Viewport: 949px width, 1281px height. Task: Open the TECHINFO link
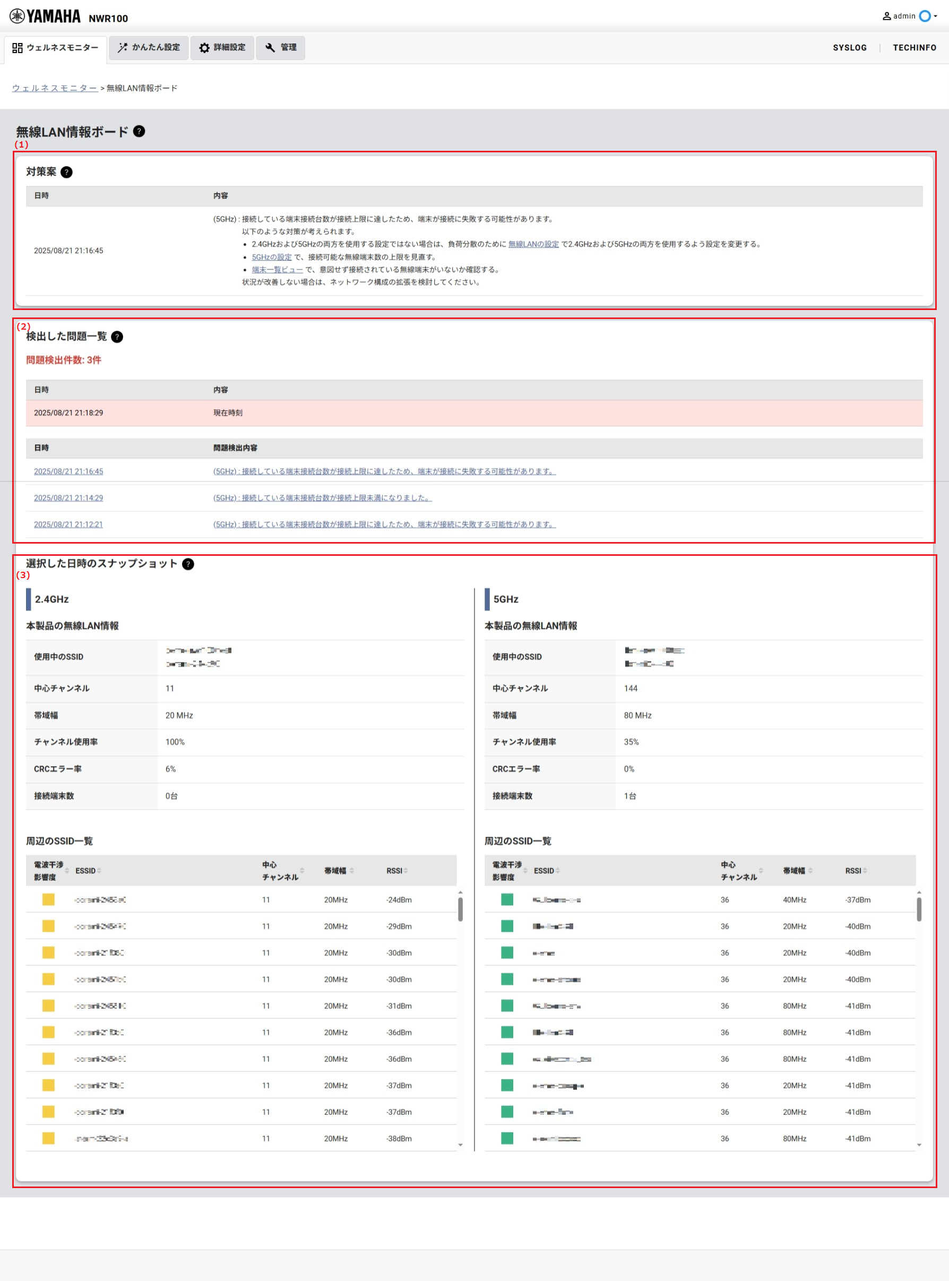click(x=914, y=48)
